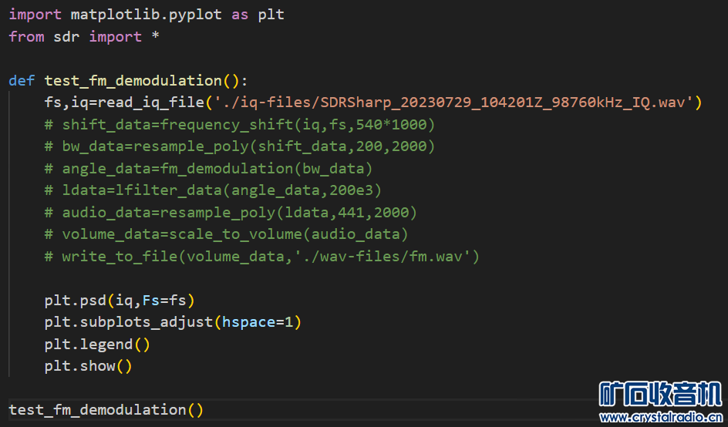Click the matplotlib.pyplot import statement
This screenshot has height=427, width=728.
click(147, 15)
